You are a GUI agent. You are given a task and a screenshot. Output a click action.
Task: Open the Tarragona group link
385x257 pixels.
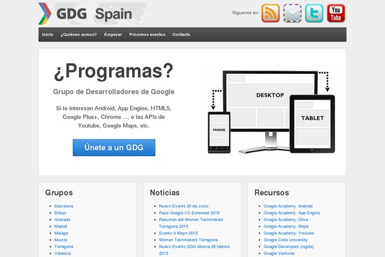pos(64,247)
